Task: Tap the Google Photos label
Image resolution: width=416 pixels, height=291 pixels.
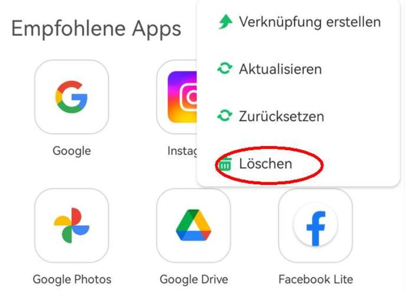Action: 72,279
